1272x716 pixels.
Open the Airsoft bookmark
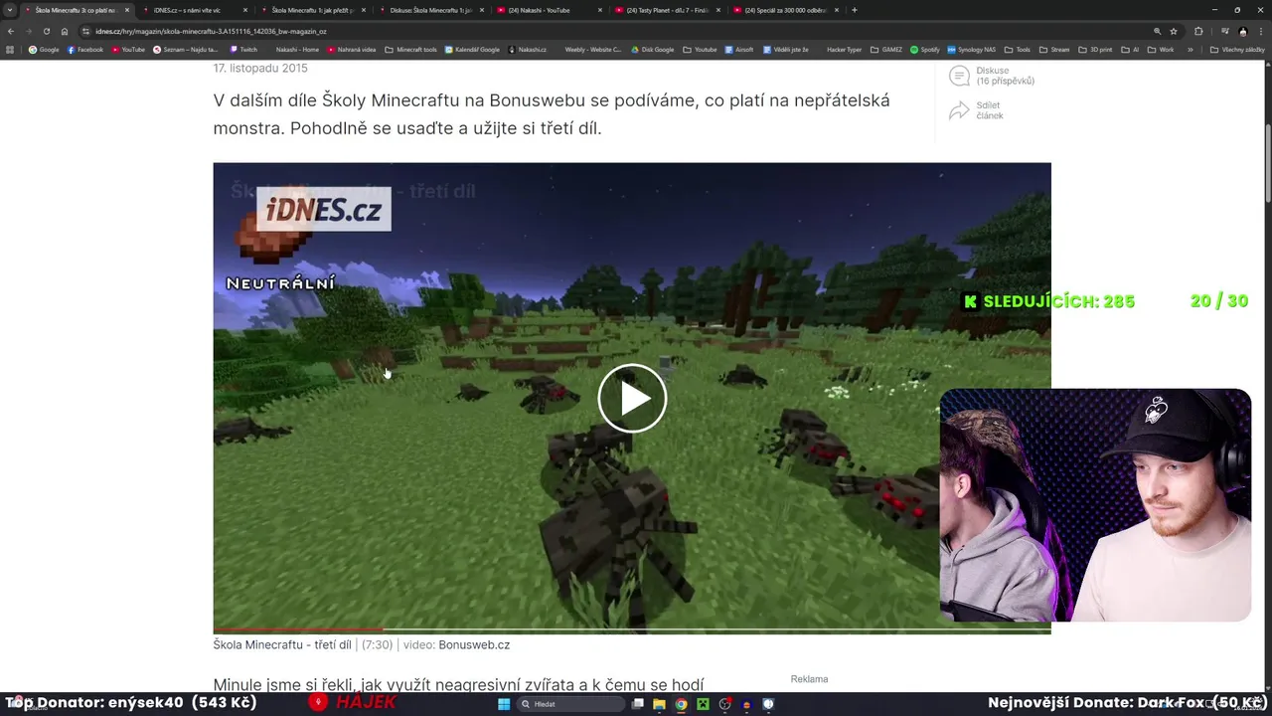pyautogui.click(x=739, y=49)
